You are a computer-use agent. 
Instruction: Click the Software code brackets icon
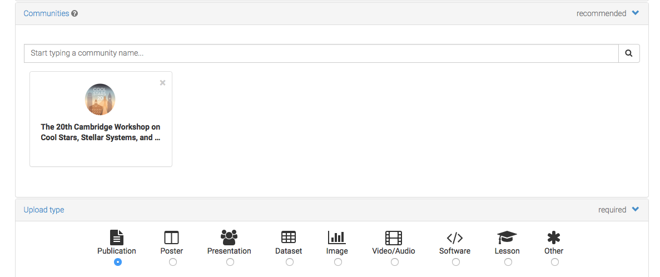pos(455,238)
